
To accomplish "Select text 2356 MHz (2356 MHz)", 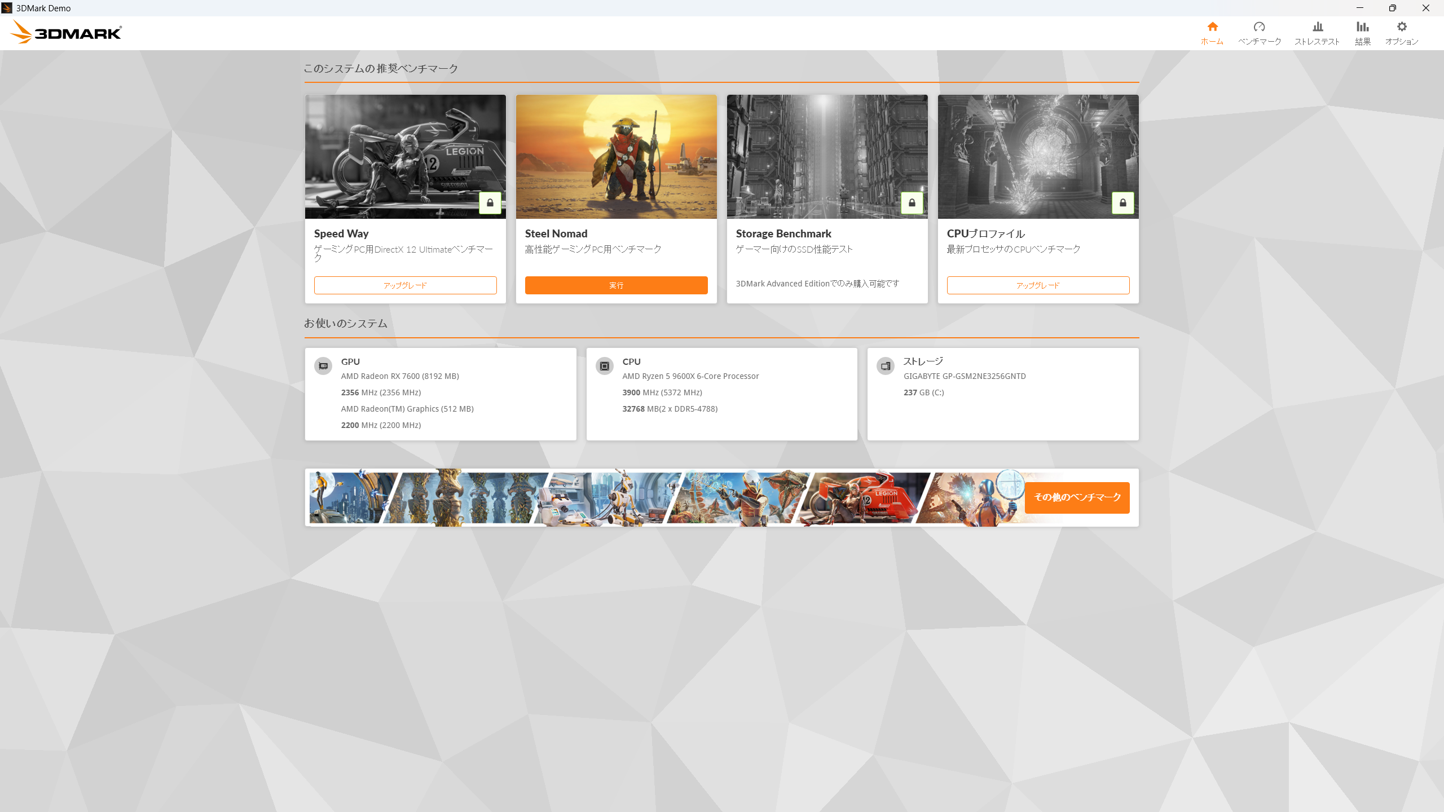I will pyautogui.click(x=381, y=392).
